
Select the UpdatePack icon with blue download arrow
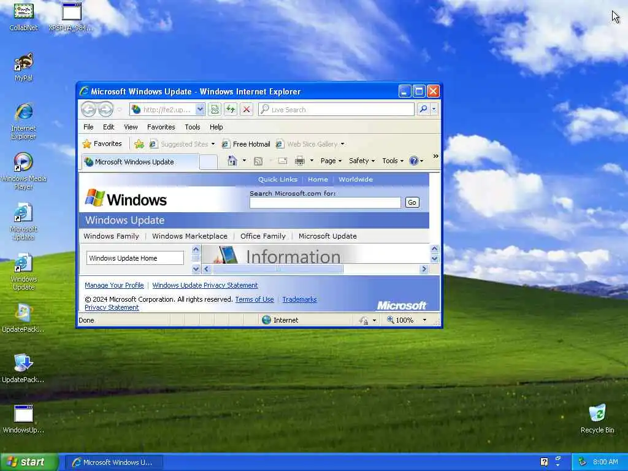[23, 369]
